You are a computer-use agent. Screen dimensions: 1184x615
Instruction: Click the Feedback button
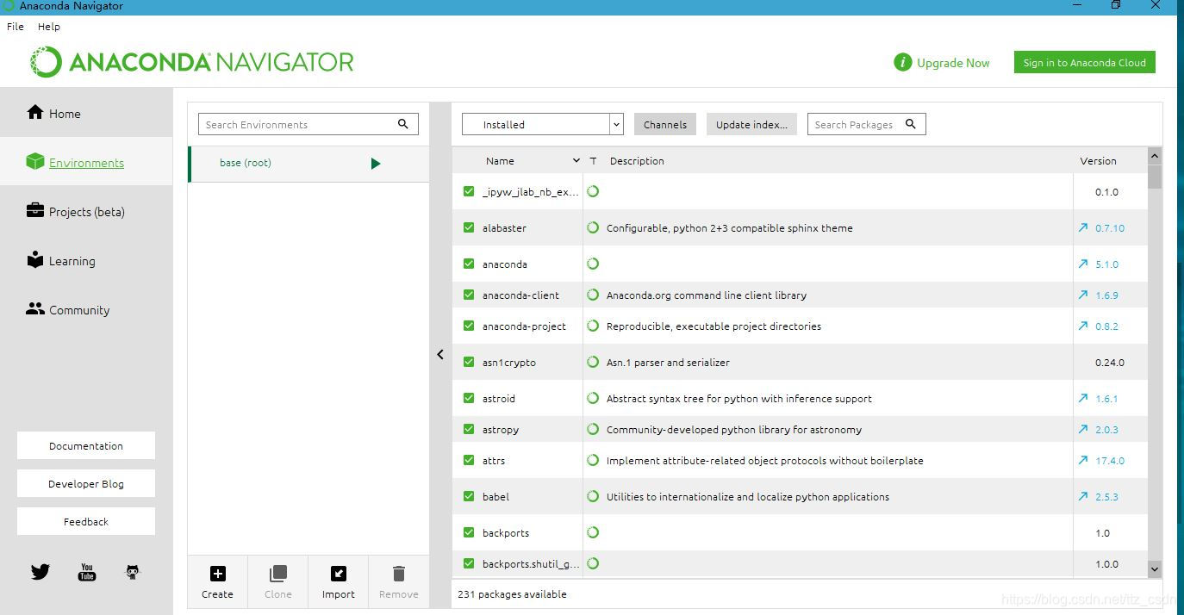86,521
